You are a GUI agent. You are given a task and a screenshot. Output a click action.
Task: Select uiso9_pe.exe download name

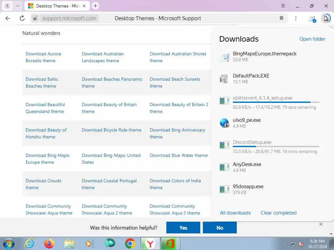pos(247,120)
